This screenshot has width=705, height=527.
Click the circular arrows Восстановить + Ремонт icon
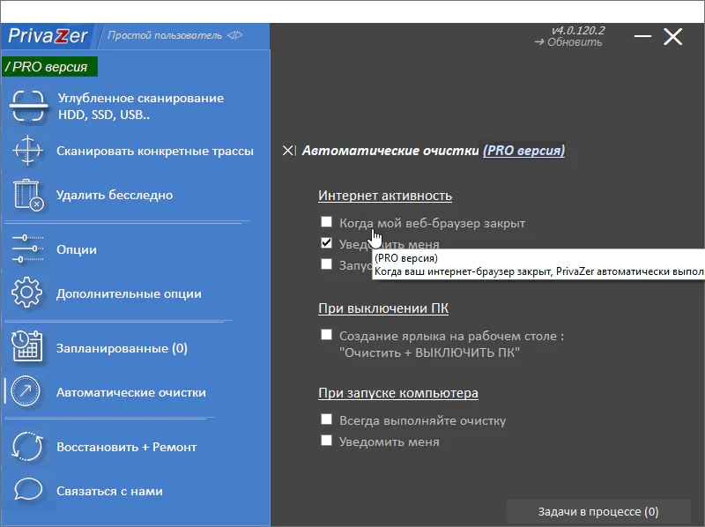(28, 447)
